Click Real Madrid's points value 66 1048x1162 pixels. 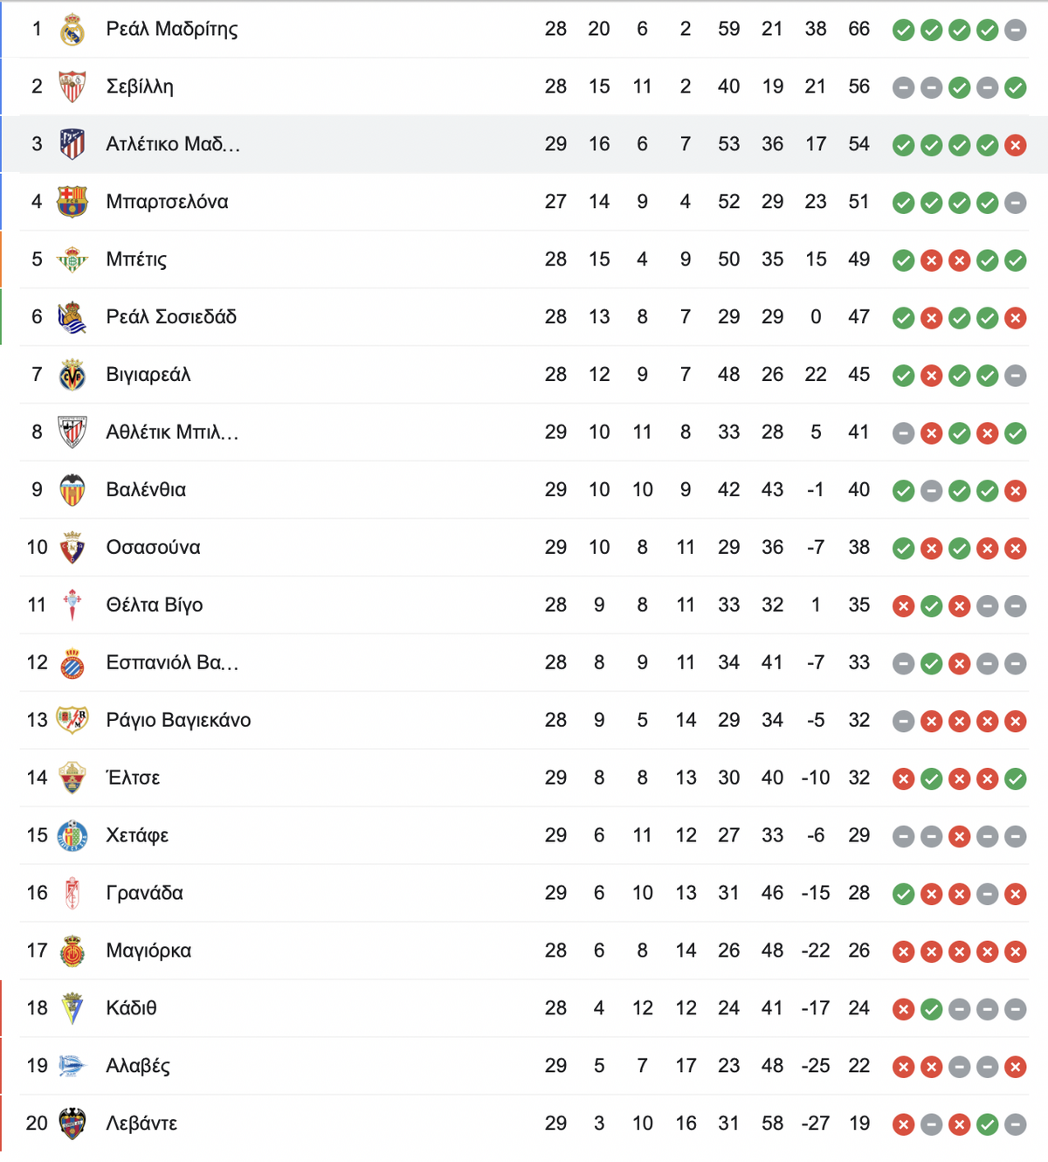pyautogui.click(x=858, y=29)
